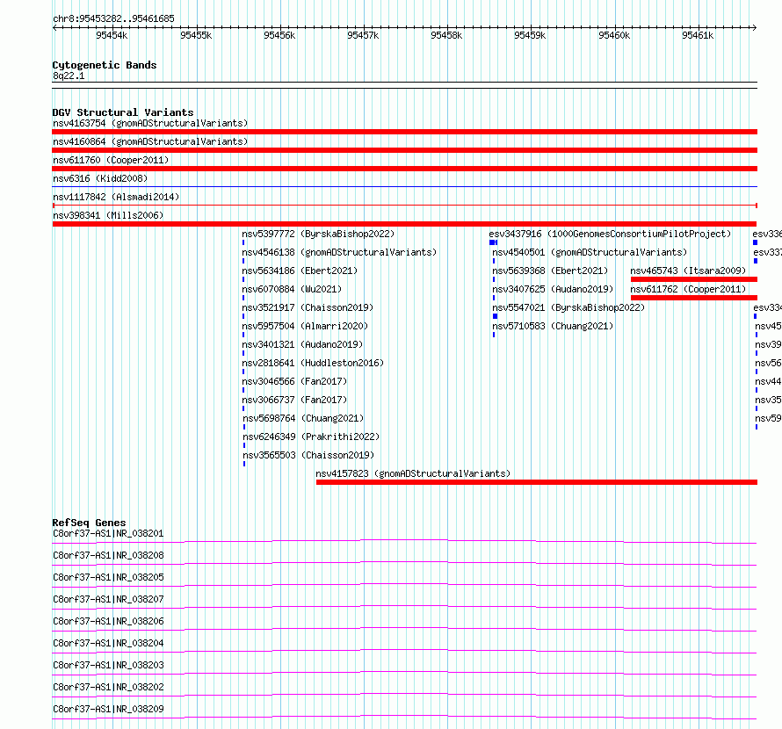Select the nsv6316 (Kidd2008) label

point(100,178)
